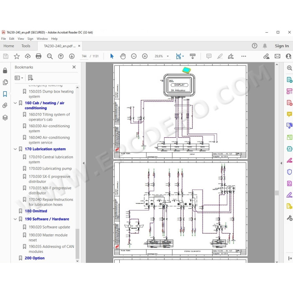
Task: Open zoom level 29,6% dropdown
Action: pos(167,56)
